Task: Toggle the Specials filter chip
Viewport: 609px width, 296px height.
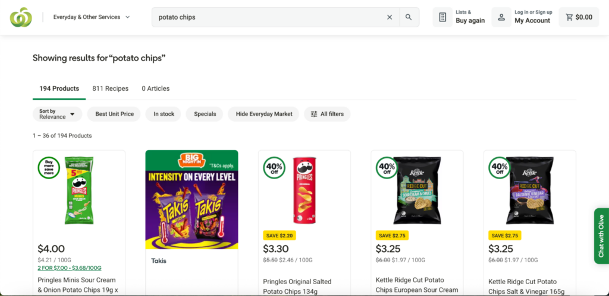Action: (205, 114)
